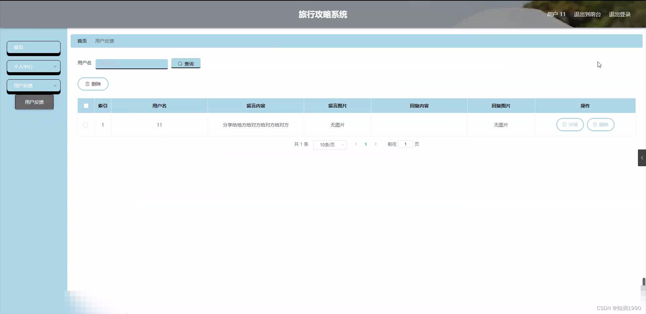Open the 首页 sidebar menu item
Screen dimensions: 646x314
click(33, 47)
